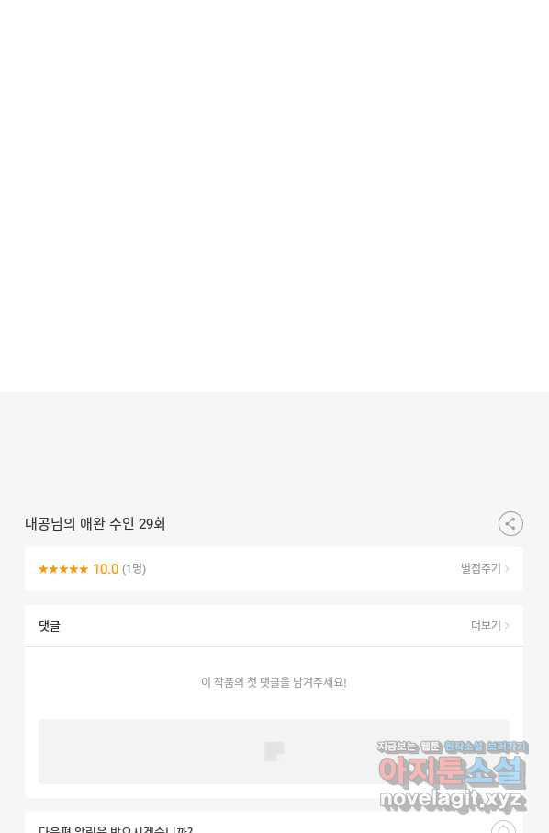Viewport: 549px width, 833px height.
Task: Expand the arrow beside 더보기
Action: tap(507, 625)
